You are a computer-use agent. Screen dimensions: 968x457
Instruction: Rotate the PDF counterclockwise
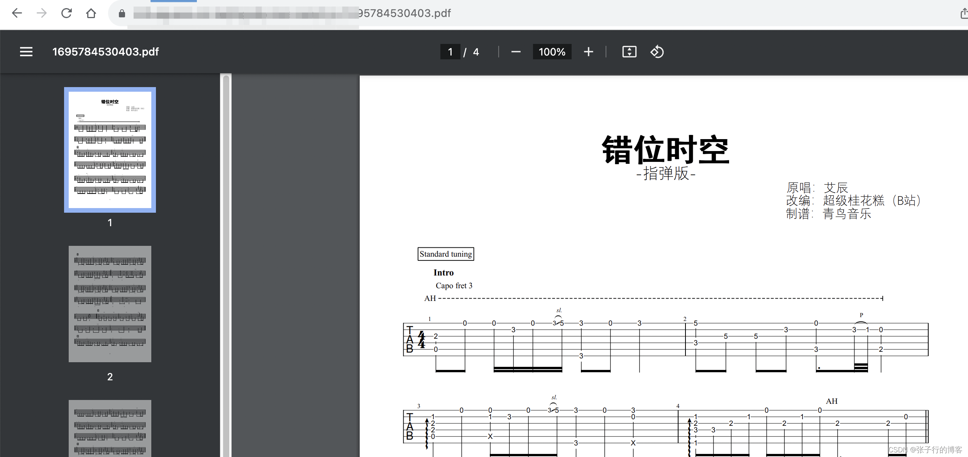point(657,52)
